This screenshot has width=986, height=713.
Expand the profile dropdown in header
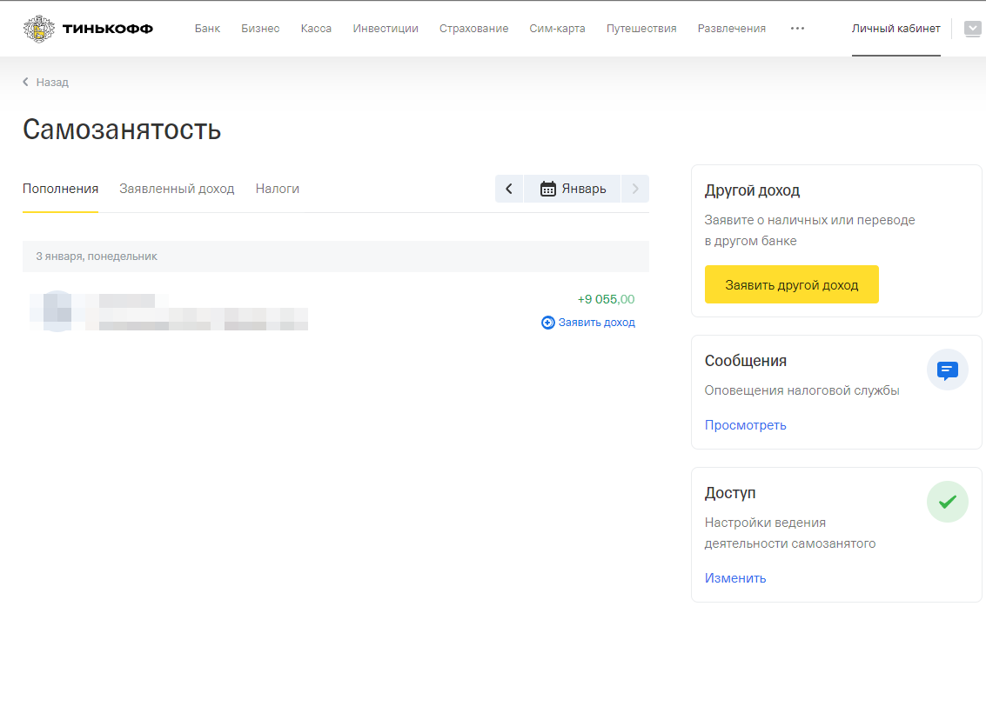(x=972, y=29)
